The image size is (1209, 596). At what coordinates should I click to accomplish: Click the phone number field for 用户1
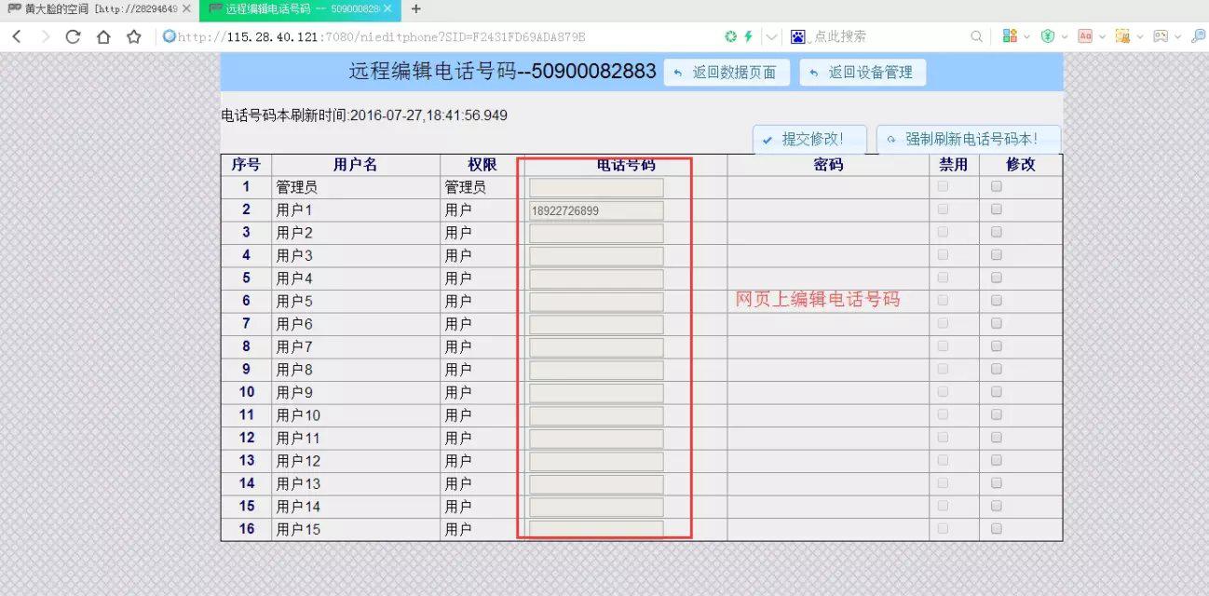[x=596, y=210]
